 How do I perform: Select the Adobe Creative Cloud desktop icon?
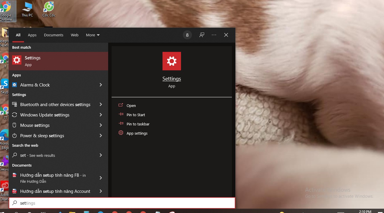tap(5, 190)
